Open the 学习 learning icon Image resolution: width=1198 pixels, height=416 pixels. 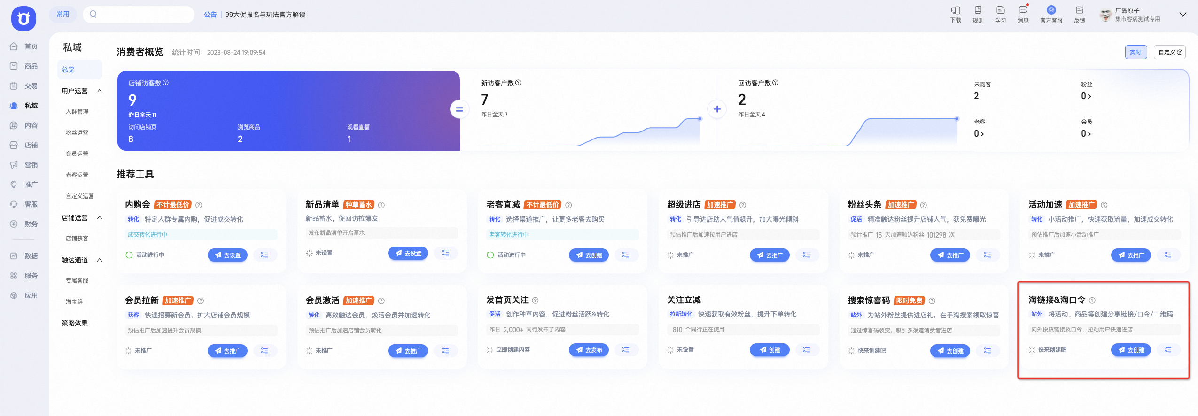pos(1000,14)
